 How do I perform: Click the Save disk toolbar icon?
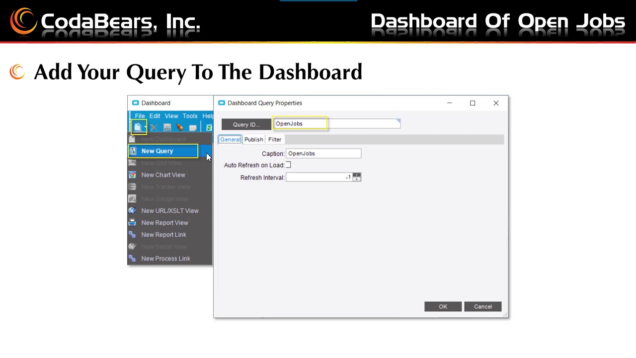pos(167,128)
